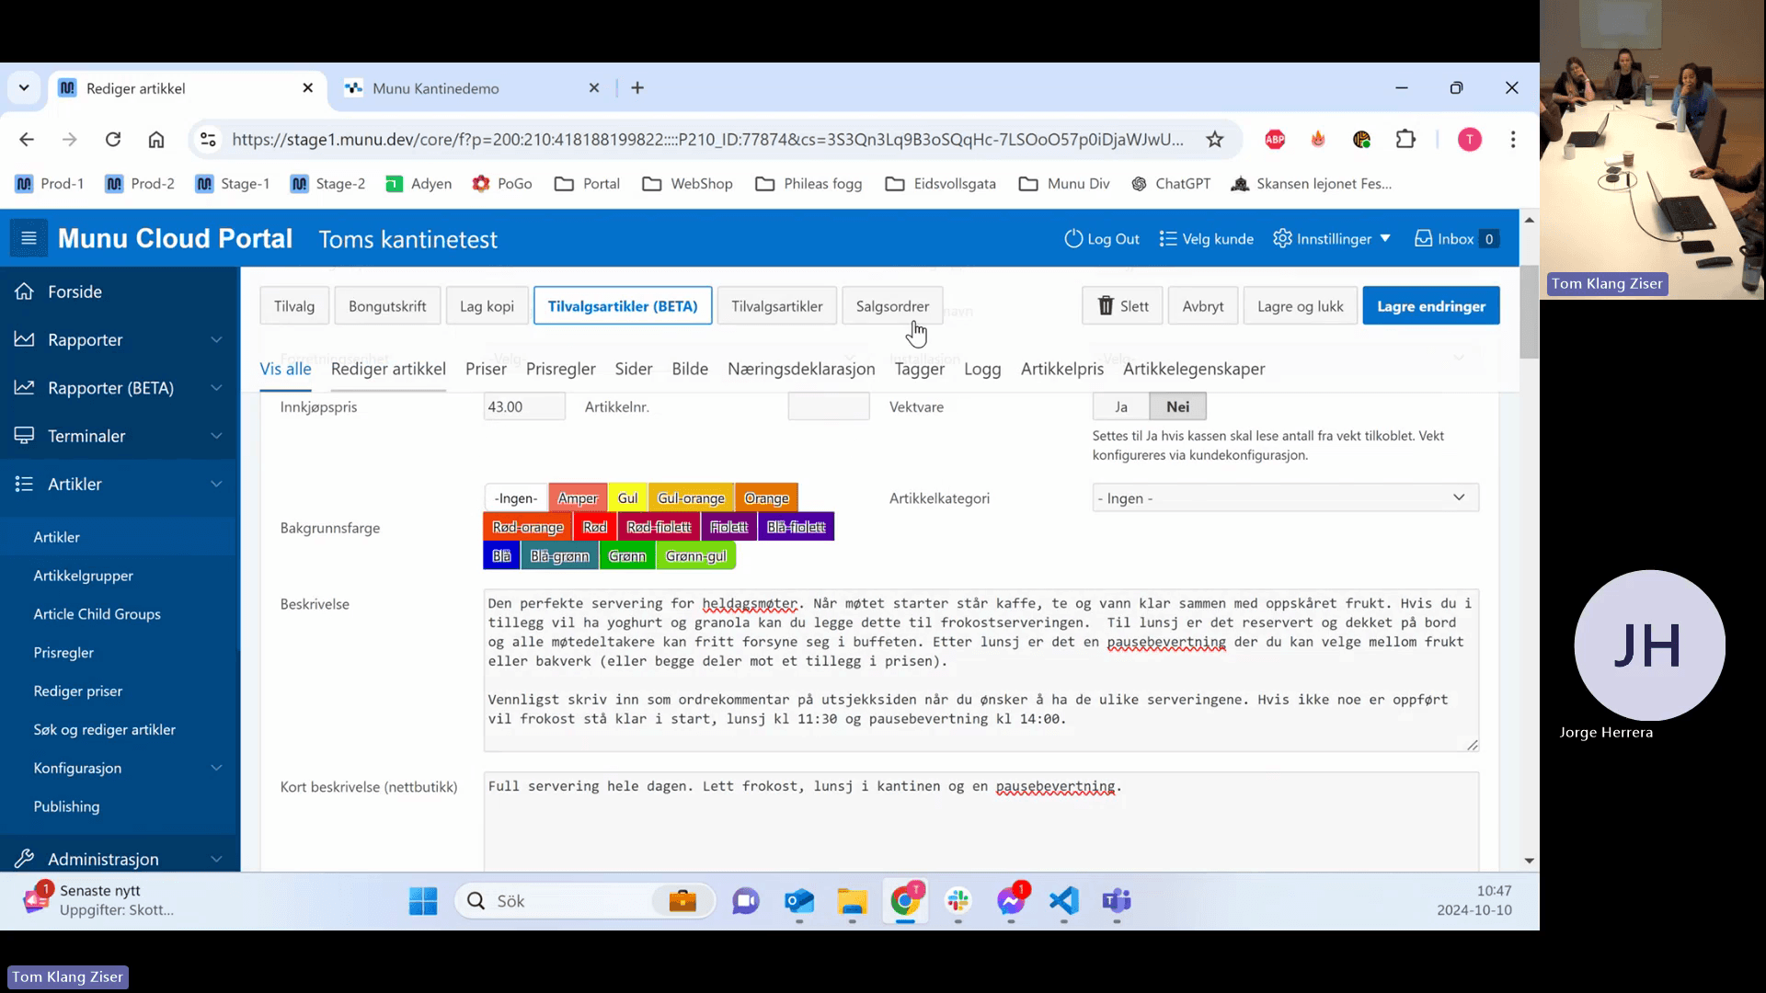Open the Chrome profile avatar T
This screenshot has width=1766, height=993.
[x=1470, y=140]
